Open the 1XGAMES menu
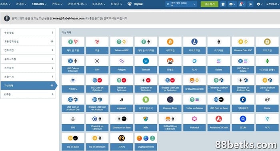Viewport: 280px width, 151px height. click(x=39, y=4)
